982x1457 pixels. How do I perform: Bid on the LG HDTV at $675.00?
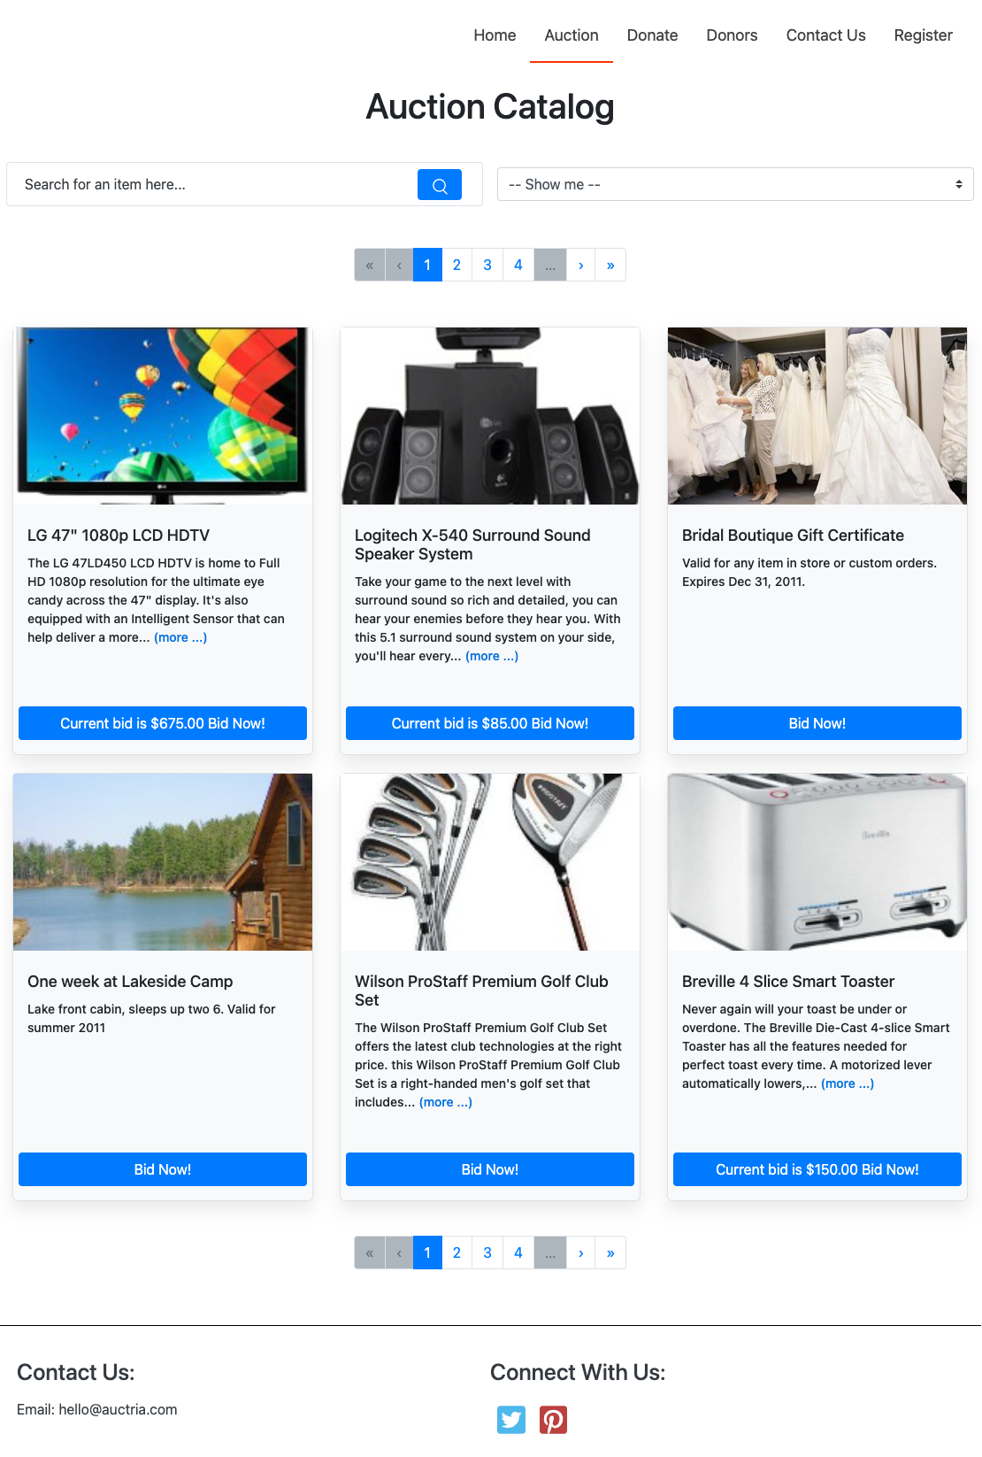click(163, 723)
